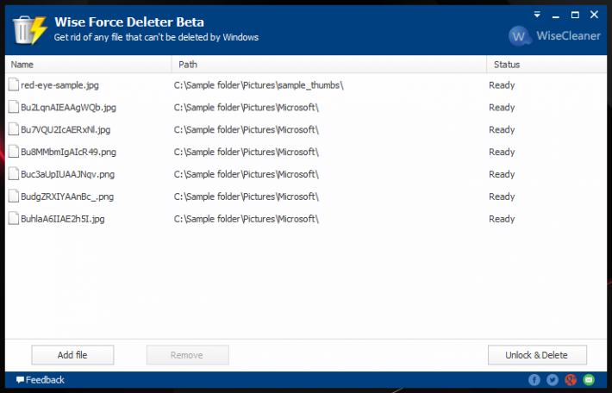Open the Feedback link
Screen dimensions: 612x393
pyautogui.click(x=41, y=380)
